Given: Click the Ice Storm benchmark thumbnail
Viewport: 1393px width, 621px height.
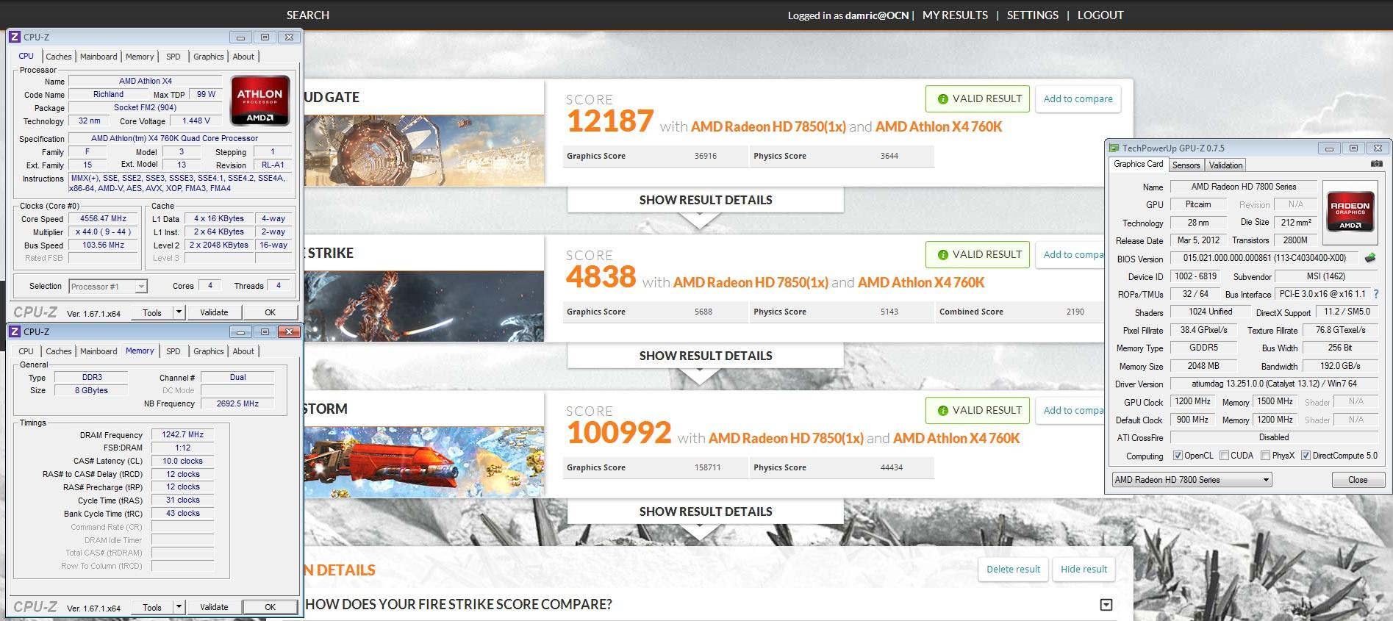Looking at the screenshot, I should click(x=425, y=462).
